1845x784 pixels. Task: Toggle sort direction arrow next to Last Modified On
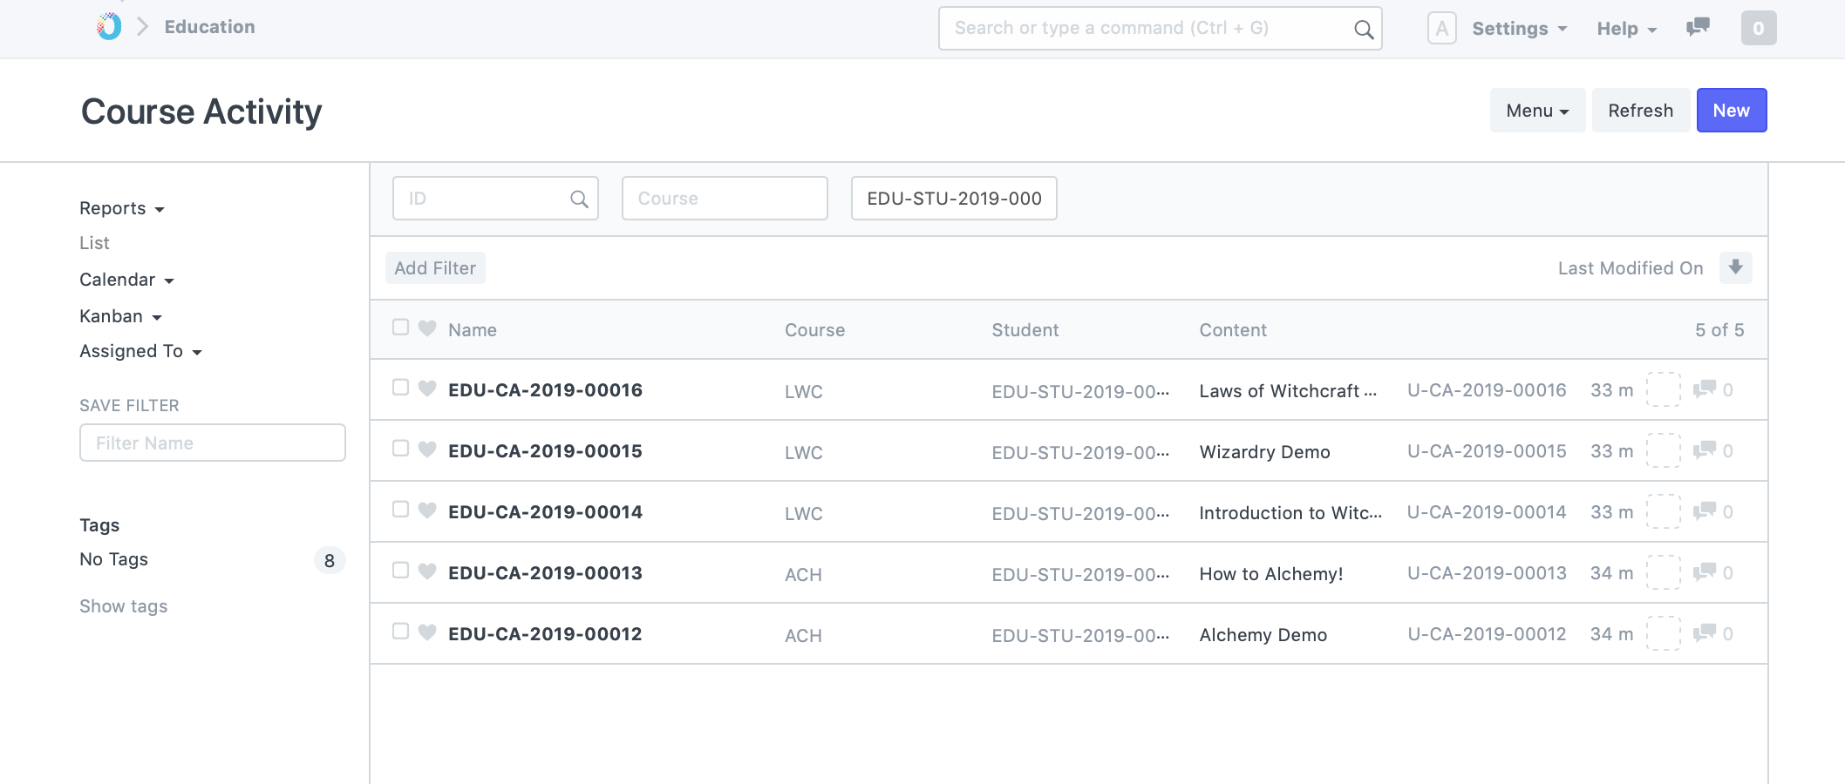[x=1735, y=267]
